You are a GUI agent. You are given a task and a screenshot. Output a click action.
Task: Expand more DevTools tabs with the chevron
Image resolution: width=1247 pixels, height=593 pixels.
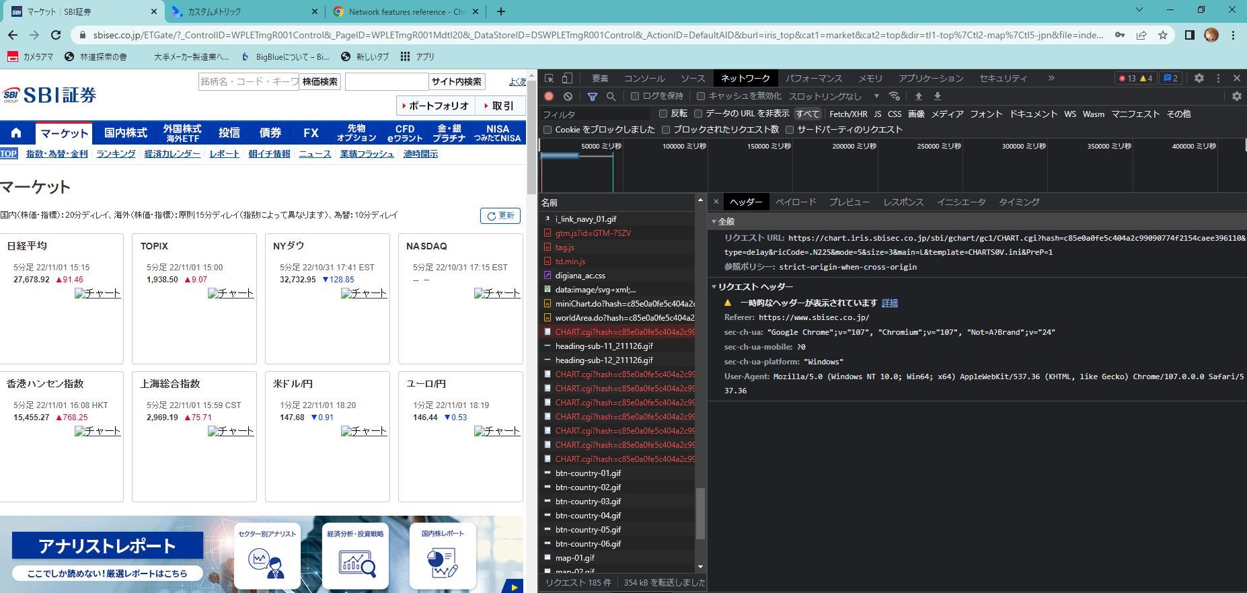[x=1051, y=78]
